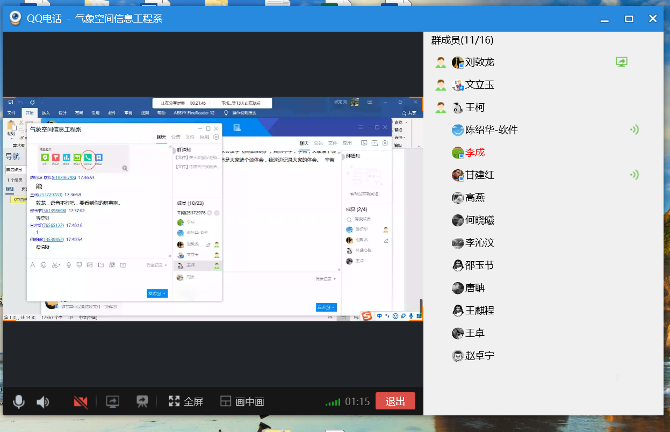Image resolution: width=670 pixels, height=432 pixels.
Task: Click the speaking indicator next to 陈绍华-软件
Action: coord(634,129)
